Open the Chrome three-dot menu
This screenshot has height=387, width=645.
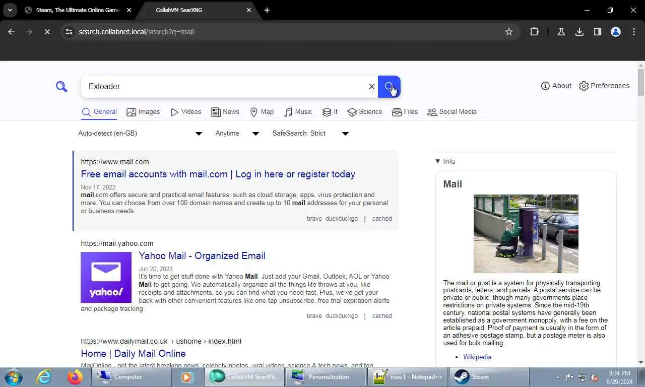[x=633, y=32]
